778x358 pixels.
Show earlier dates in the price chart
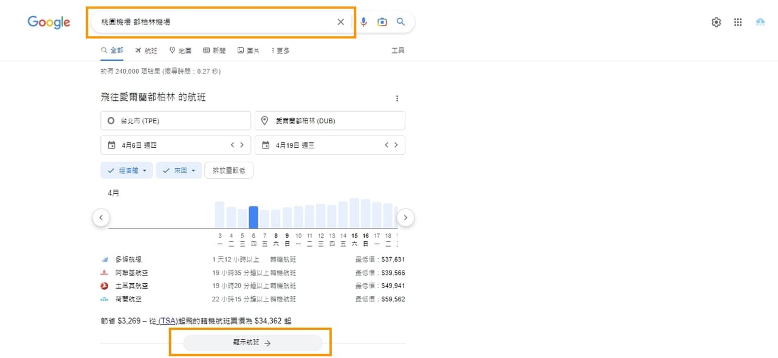coord(102,217)
